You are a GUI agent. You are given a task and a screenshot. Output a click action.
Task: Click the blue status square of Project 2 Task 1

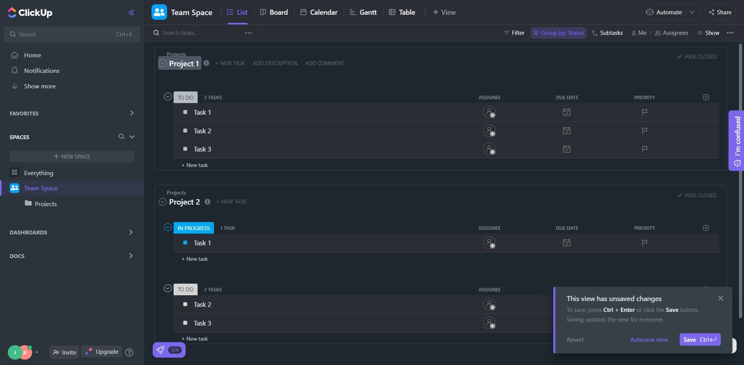(x=185, y=243)
